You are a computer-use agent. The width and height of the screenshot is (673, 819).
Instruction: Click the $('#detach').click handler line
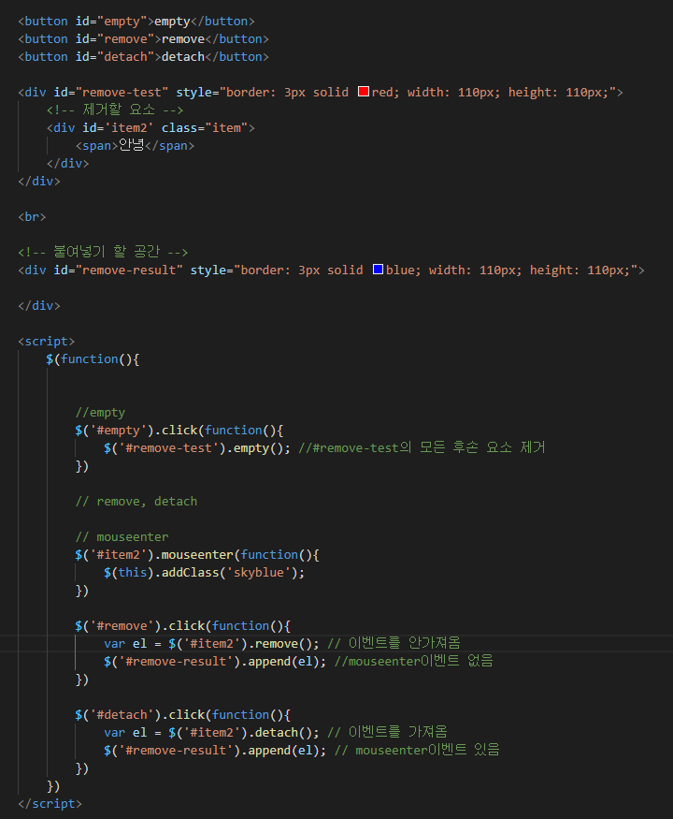(x=183, y=714)
